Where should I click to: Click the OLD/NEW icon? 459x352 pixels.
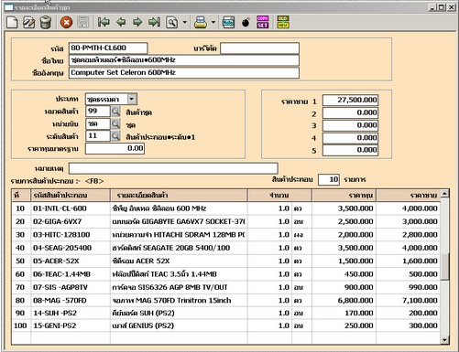click(283, 22)
